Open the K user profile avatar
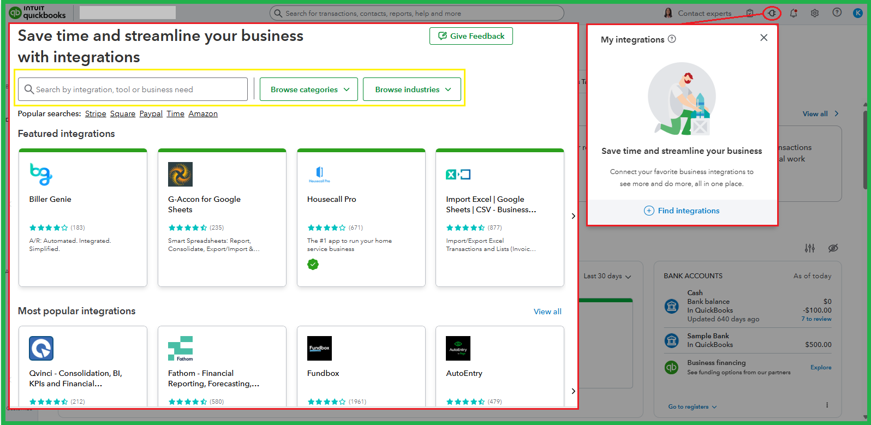The width and height of the screenshot is (871, 425). pyautogui.click(x=857, y=13)
